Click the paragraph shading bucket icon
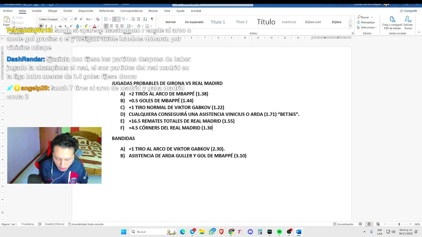 139,26
